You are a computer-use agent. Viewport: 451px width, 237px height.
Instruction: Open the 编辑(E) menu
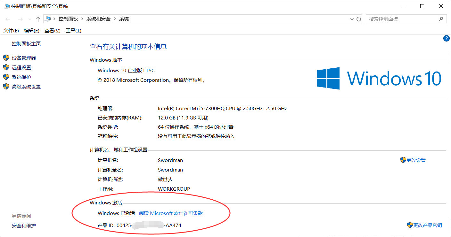point(32,31)
